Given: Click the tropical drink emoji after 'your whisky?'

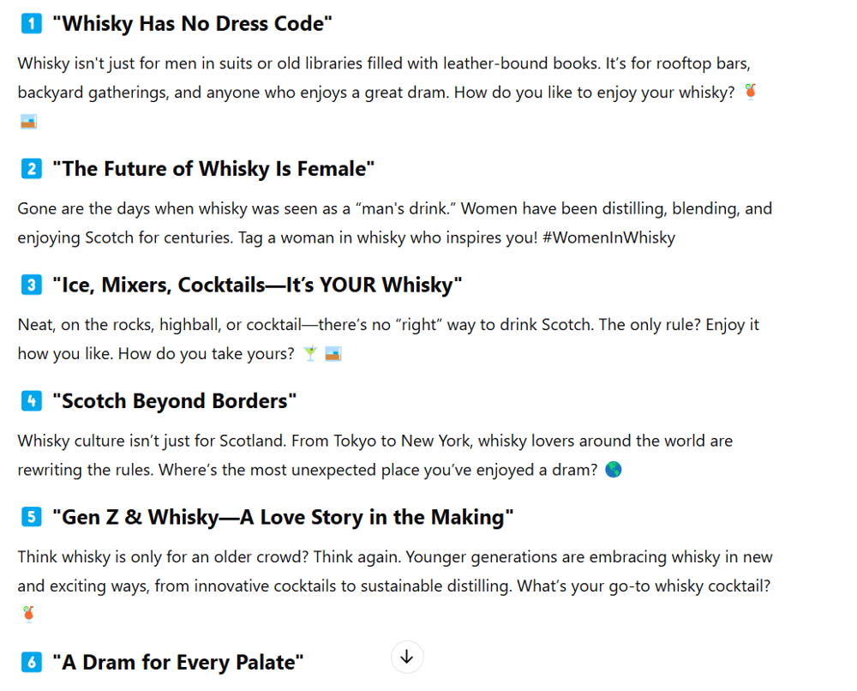Looking at the screenshot, I should (751, 91).
